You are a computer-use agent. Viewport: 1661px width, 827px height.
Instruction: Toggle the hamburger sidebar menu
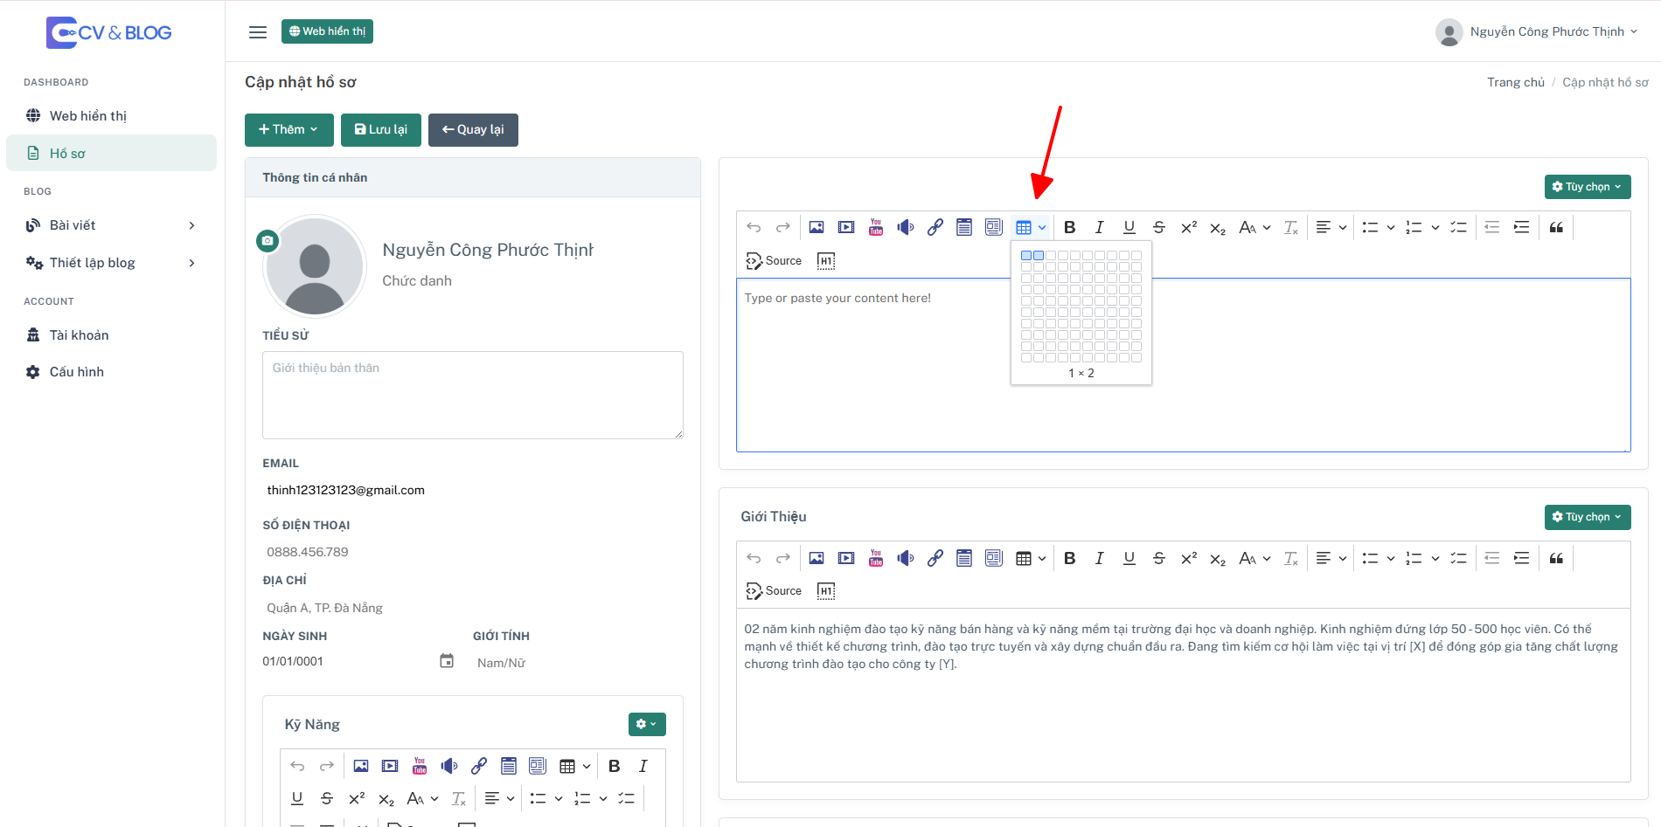click(258, 32)
